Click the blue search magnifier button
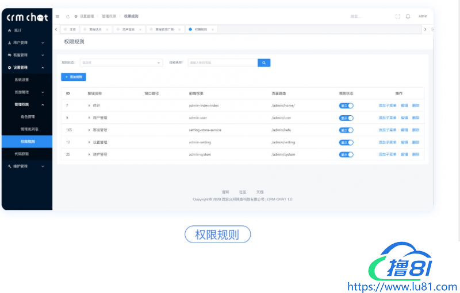Screen dimensions: 460x293 tap(264, 62)
